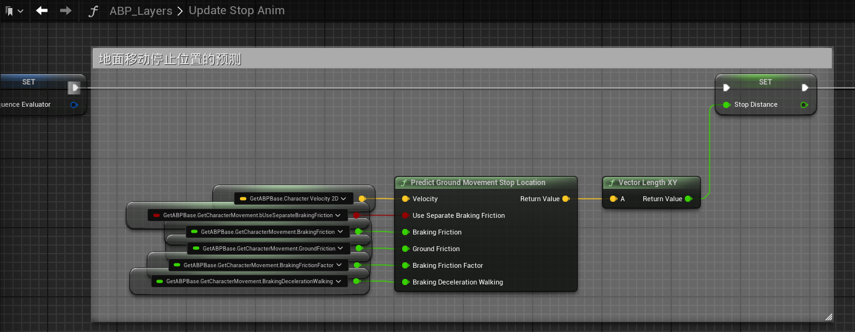The height and width of the screenshot is (332, 855).
Task: Select the Chinese comment box title
Action: point(170,59)
